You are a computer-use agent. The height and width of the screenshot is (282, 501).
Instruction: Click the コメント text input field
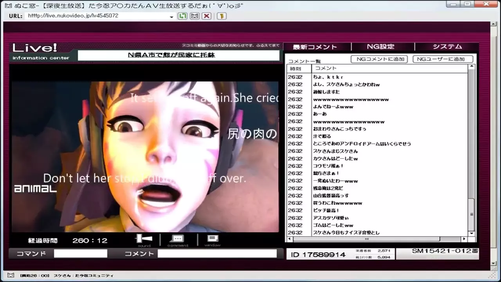tap(217, 254)
